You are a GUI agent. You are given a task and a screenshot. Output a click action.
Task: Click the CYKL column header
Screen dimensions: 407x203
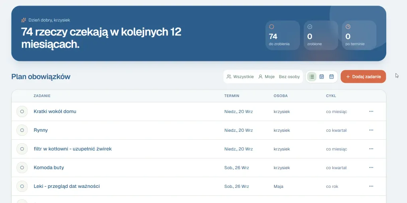tap(331, 96)
